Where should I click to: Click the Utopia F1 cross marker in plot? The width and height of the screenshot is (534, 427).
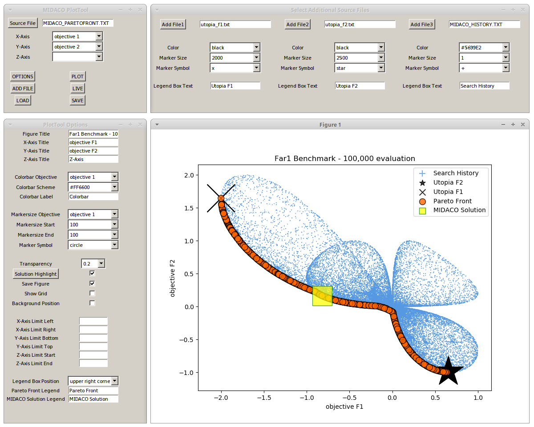point(221,198)
